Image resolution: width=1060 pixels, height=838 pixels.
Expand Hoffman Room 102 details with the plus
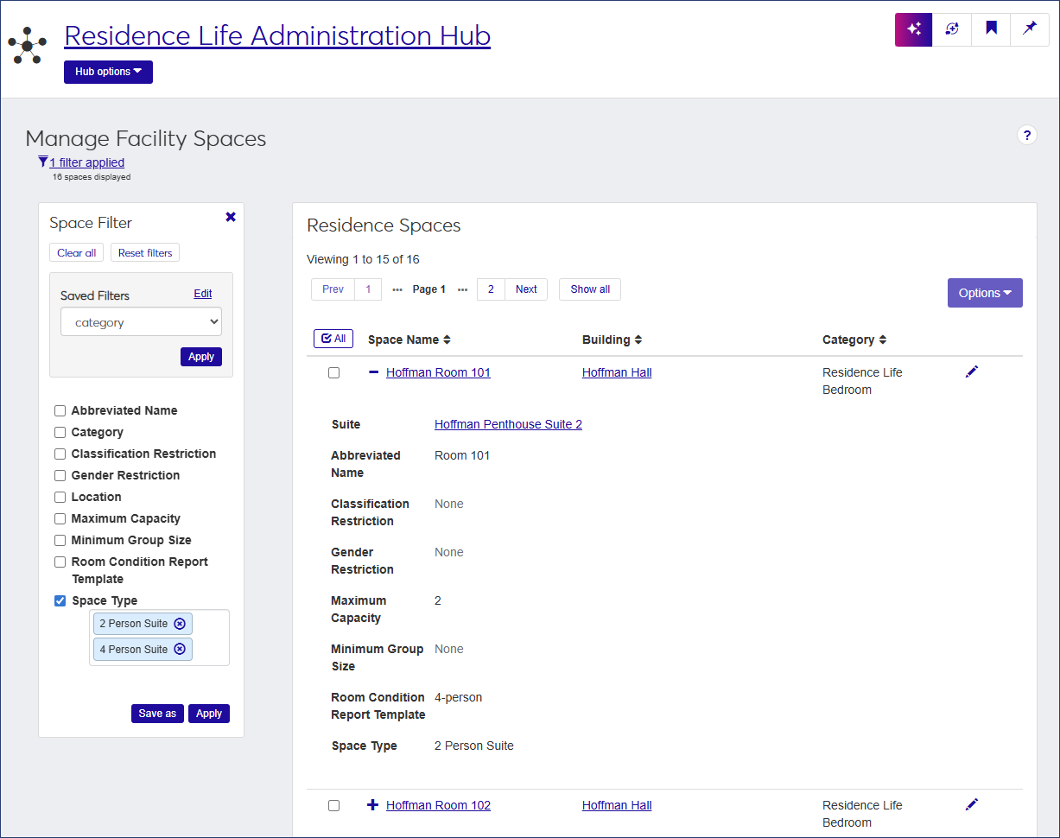373,805
